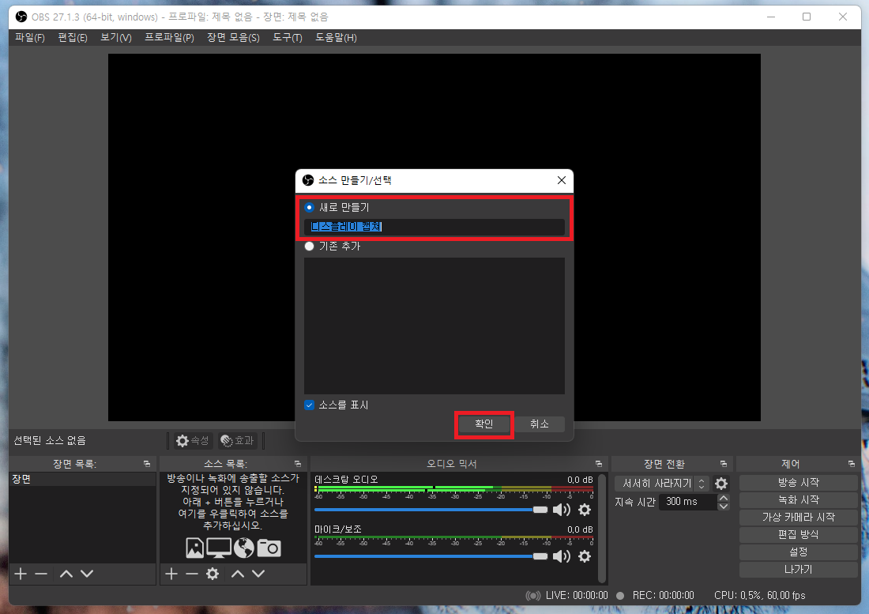Viewport: 869px width, 614px height.
Task: Click the existing sources list box
Action: [x=434, y=326]
